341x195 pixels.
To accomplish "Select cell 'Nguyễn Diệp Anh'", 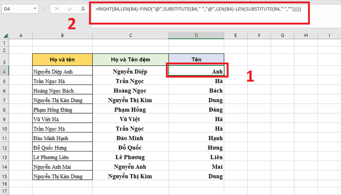I will point(63,72).
